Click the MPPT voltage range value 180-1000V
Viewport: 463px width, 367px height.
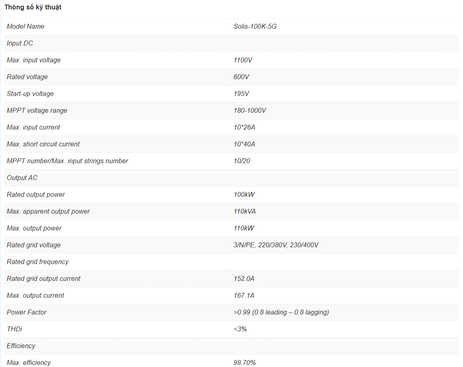pos(250,111)
